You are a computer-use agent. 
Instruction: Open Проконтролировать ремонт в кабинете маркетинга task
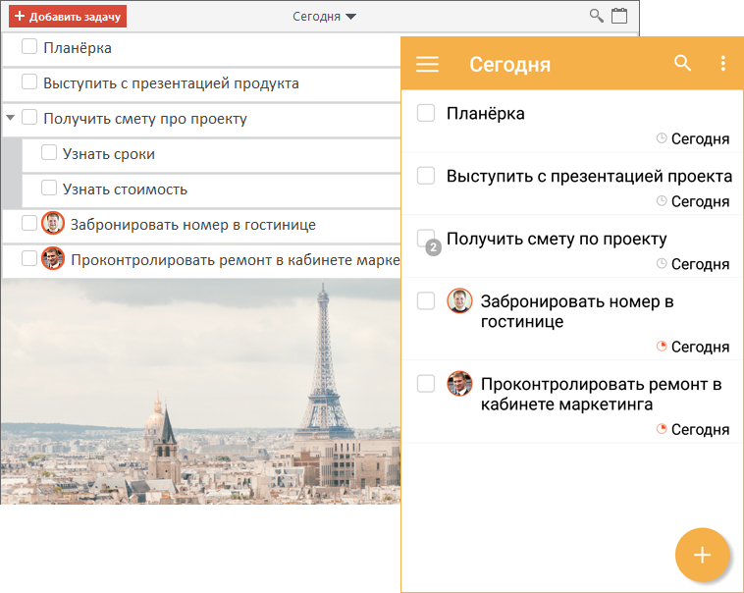point(601,394)
